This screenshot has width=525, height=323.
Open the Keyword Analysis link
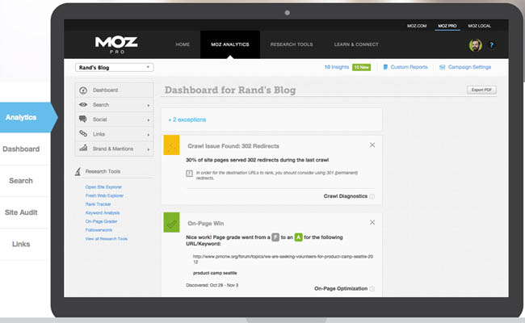point(103,213)
